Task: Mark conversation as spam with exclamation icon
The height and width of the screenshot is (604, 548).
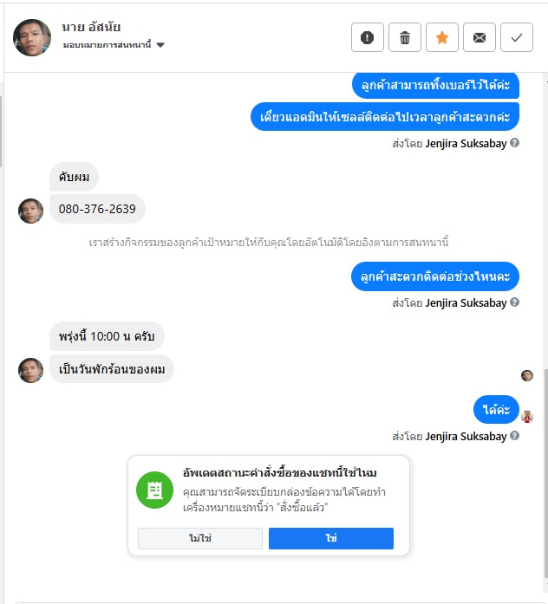Action: pos(368,37)
